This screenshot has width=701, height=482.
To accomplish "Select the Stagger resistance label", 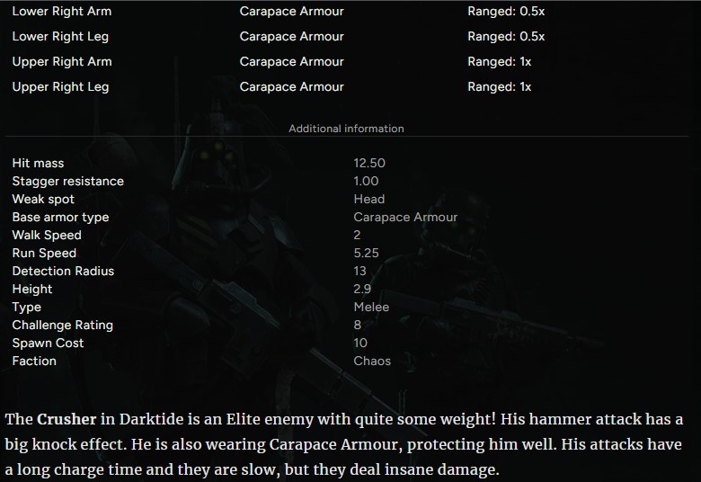I will click(68, 181).
